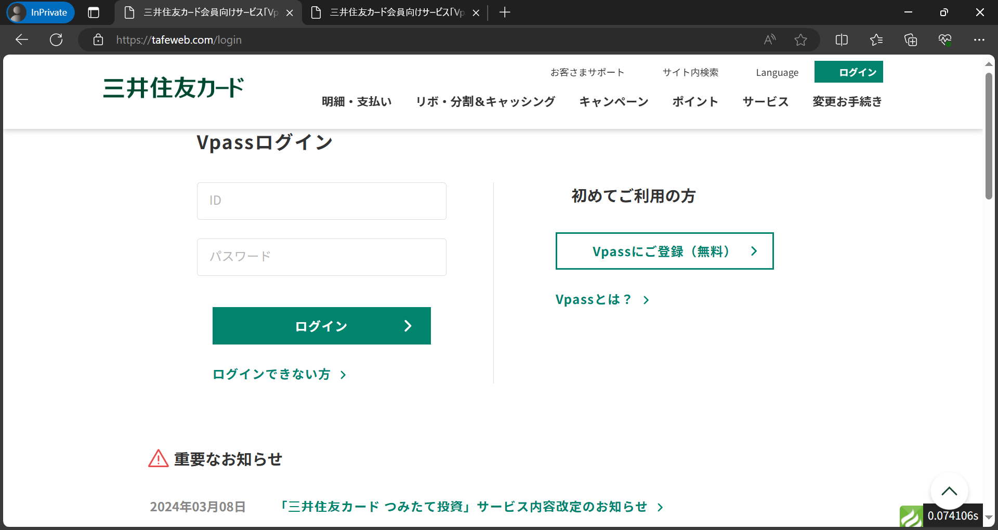Open Browser essentials heart icon
Screen dimensions: 998x530
click(x=945, y=39)
